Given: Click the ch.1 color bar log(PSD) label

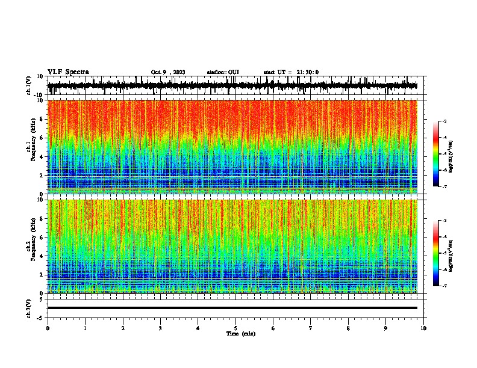Looking at the screenshot, I should [x=451, y=156].
